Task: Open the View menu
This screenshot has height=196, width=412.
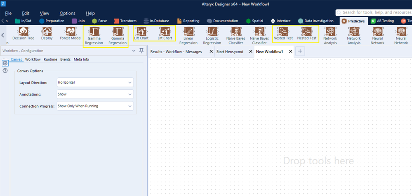Action: (x=45, y=13)
